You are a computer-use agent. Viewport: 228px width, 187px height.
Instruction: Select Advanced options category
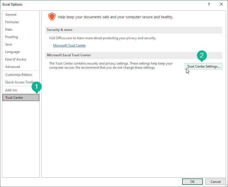pos(21,67)
